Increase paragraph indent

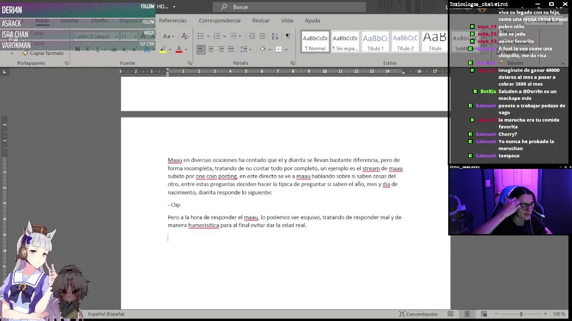coord(262,36)
